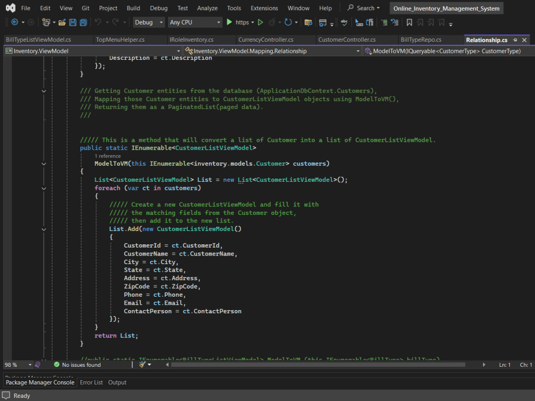Click the horizontal scrollbar thumb
Screen dimensions: 535x401
pyautogui.click(x=318, y=365)
